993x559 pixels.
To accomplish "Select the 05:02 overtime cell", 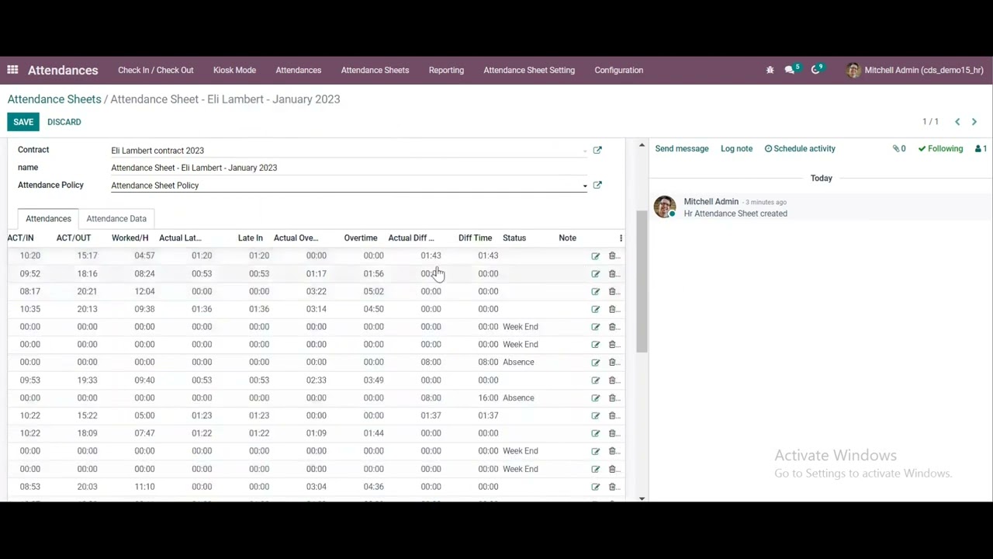I will [x=373, y=291].
